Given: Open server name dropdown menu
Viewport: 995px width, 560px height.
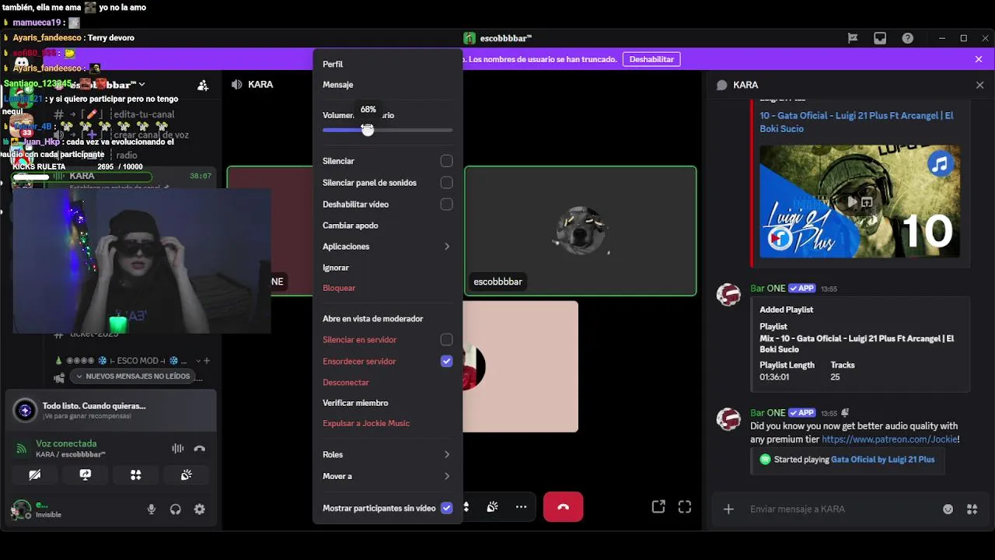Looking at the screenshot, I should 109,84.
